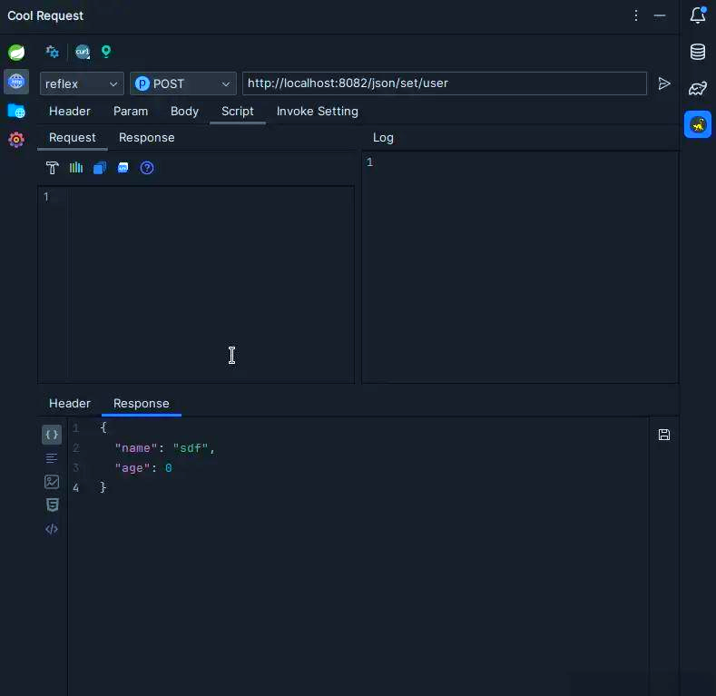
Task: Open the Database tool window icon
Action: (698, 52)
